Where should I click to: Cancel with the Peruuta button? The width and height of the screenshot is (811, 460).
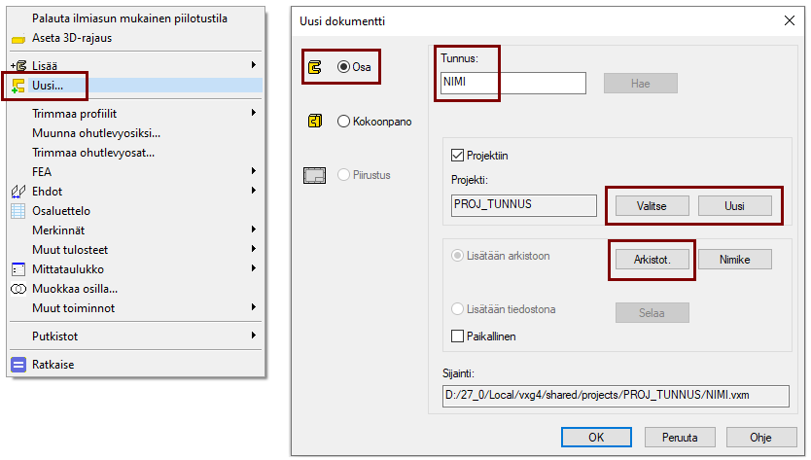pos(680,438)
